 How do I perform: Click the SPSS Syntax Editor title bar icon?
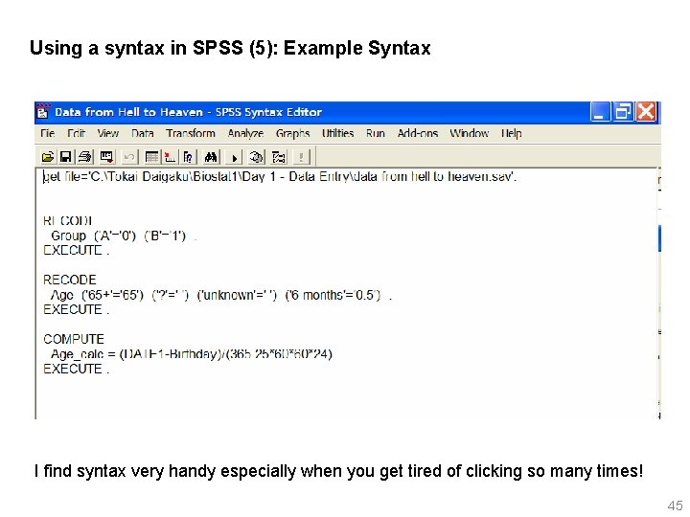43,111
